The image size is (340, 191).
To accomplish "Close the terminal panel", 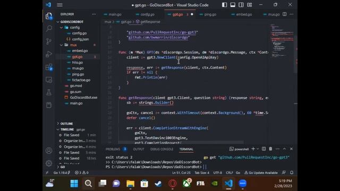I will 292,149.
